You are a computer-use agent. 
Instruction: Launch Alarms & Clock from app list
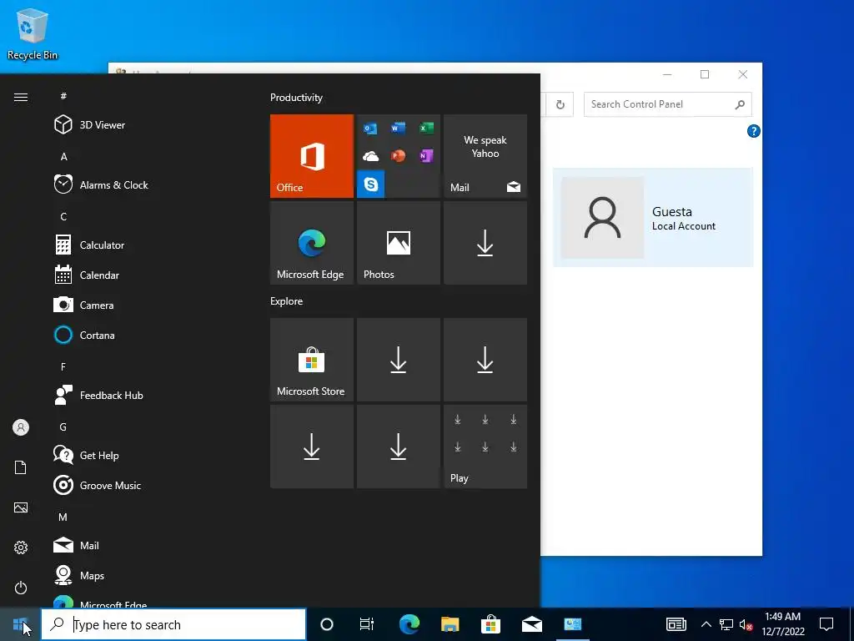[101, 184]
